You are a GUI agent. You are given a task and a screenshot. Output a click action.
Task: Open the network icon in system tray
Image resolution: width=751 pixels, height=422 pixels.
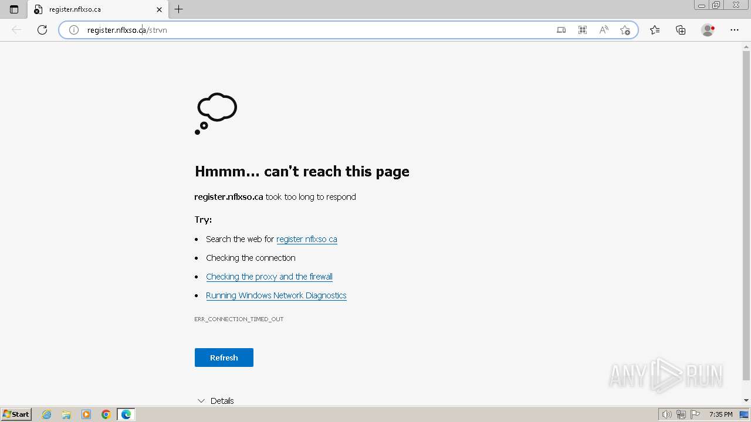coord(681,414)
